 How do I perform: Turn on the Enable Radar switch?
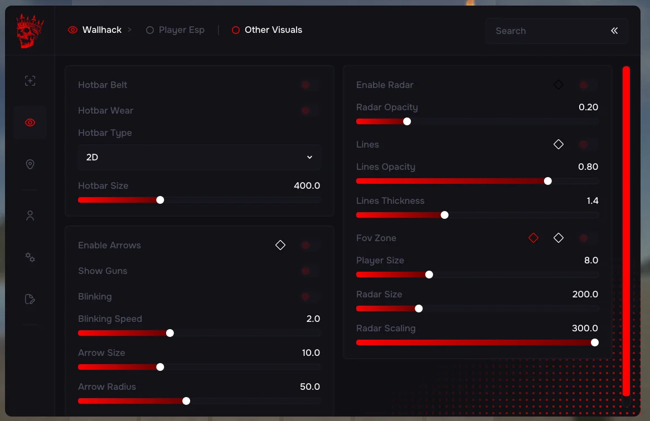(589, 85)
